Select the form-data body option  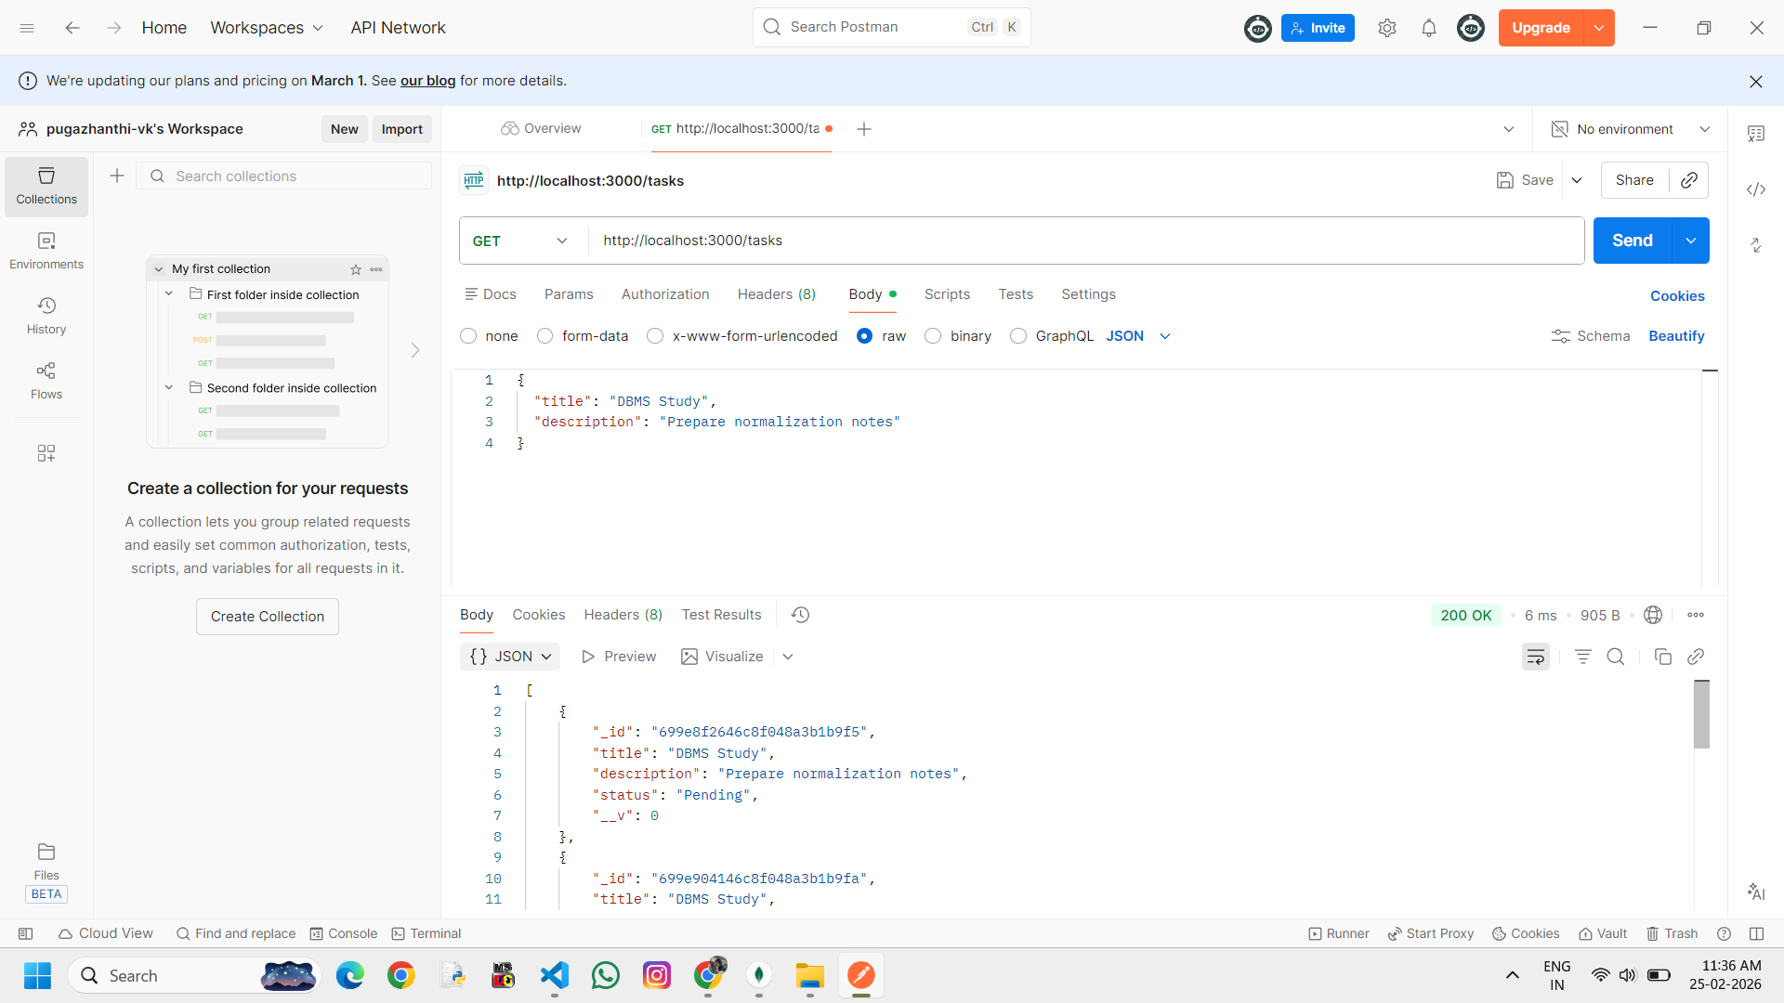click(545, 336)
